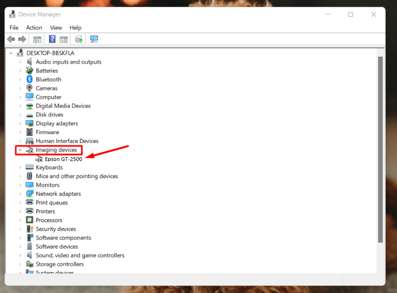The width and height of the screenshot is (397, 293).
Task: Click the Storage controllers icon
Action: click(x=30, y=264)
